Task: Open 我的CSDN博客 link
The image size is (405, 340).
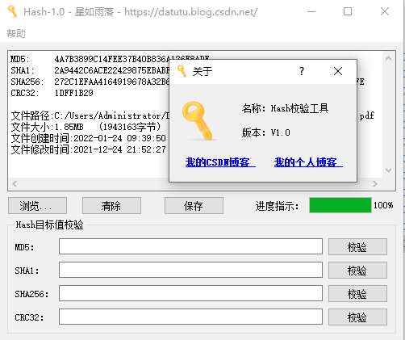Action: tap(220, 162)
